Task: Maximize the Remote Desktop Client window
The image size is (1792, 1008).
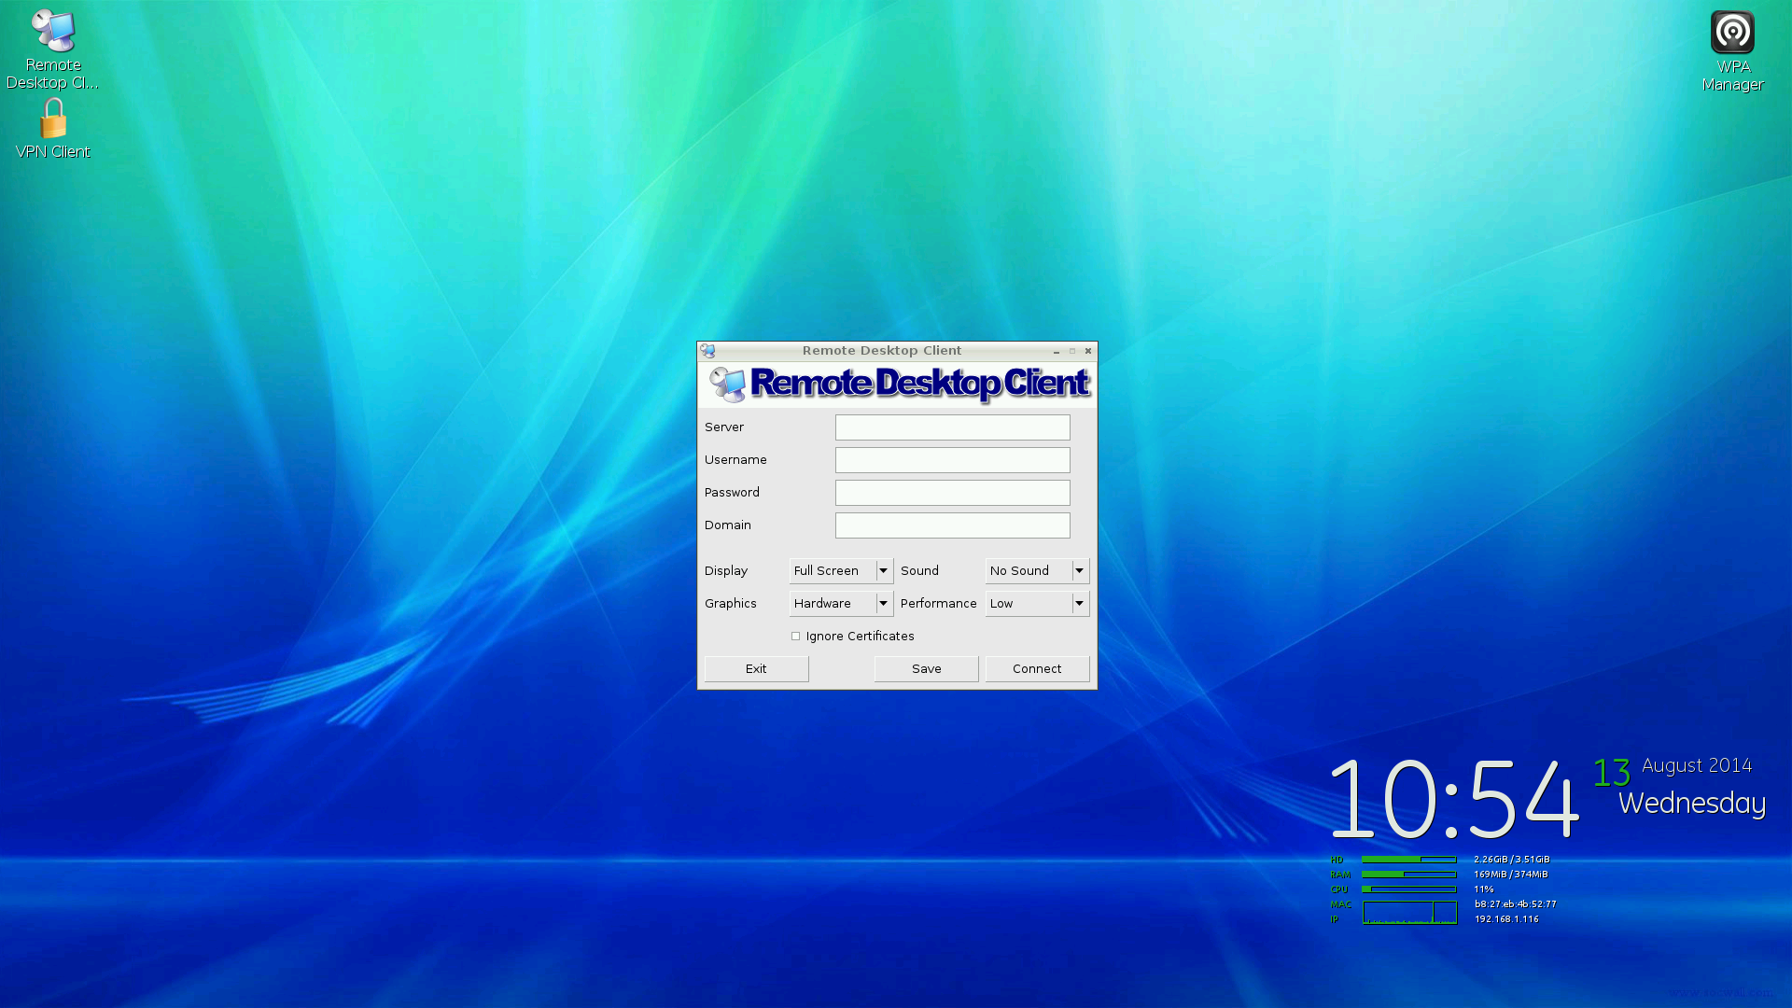Action: click(1072, 351)
